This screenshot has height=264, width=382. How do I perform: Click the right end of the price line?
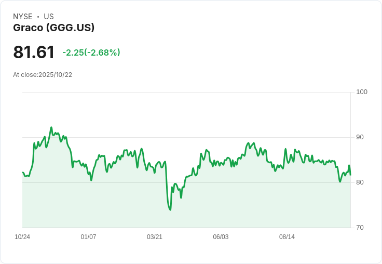pyautogui.click(x=350, y=175)
